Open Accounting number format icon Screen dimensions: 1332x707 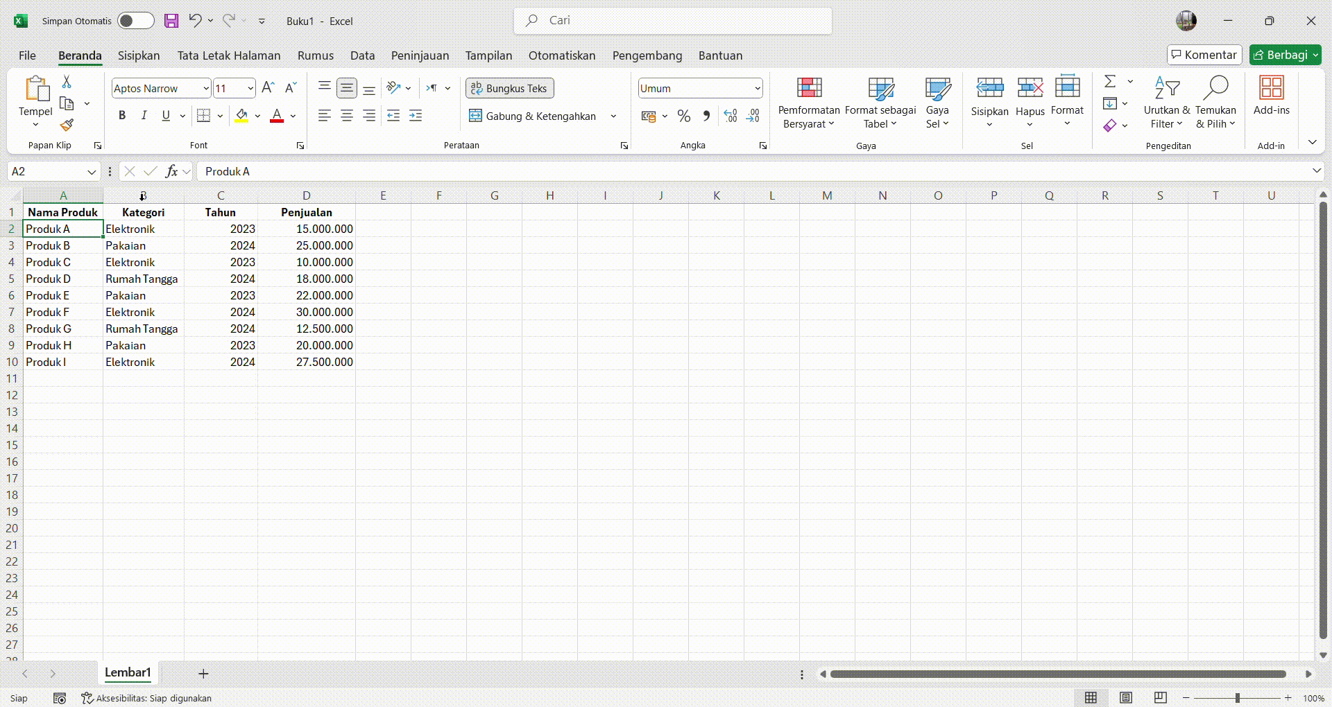pyautogui.click(x=649, y=116)
